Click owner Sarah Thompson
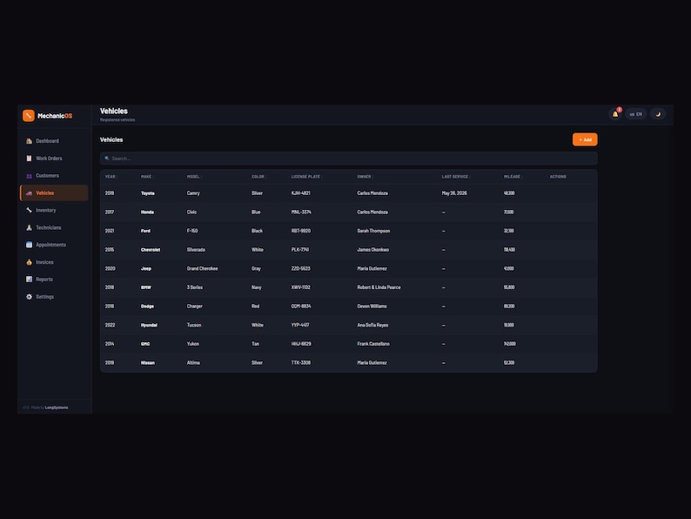 coord(373,231)
